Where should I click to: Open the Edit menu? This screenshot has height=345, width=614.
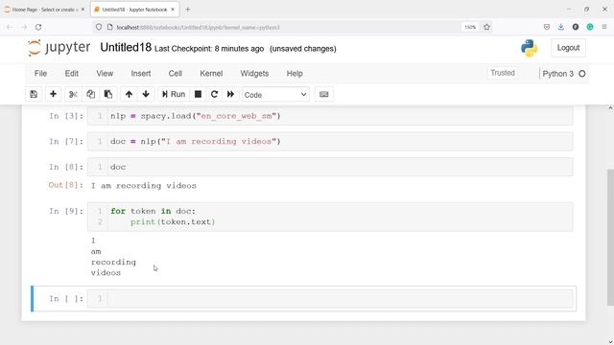71,74
